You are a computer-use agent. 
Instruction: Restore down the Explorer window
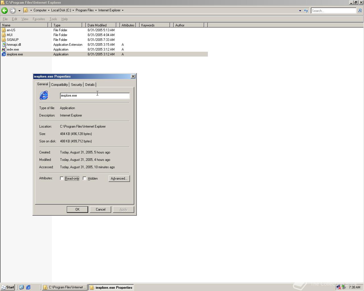[355, 3]
